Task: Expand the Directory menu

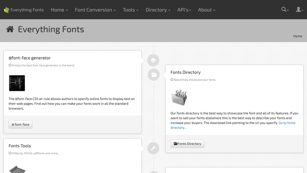Action: tap(158, 10)
